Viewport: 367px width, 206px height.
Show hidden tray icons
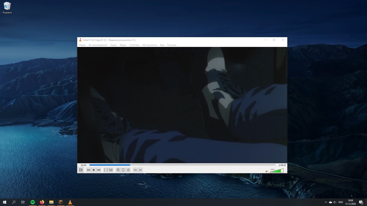click(x=325, y=202)
